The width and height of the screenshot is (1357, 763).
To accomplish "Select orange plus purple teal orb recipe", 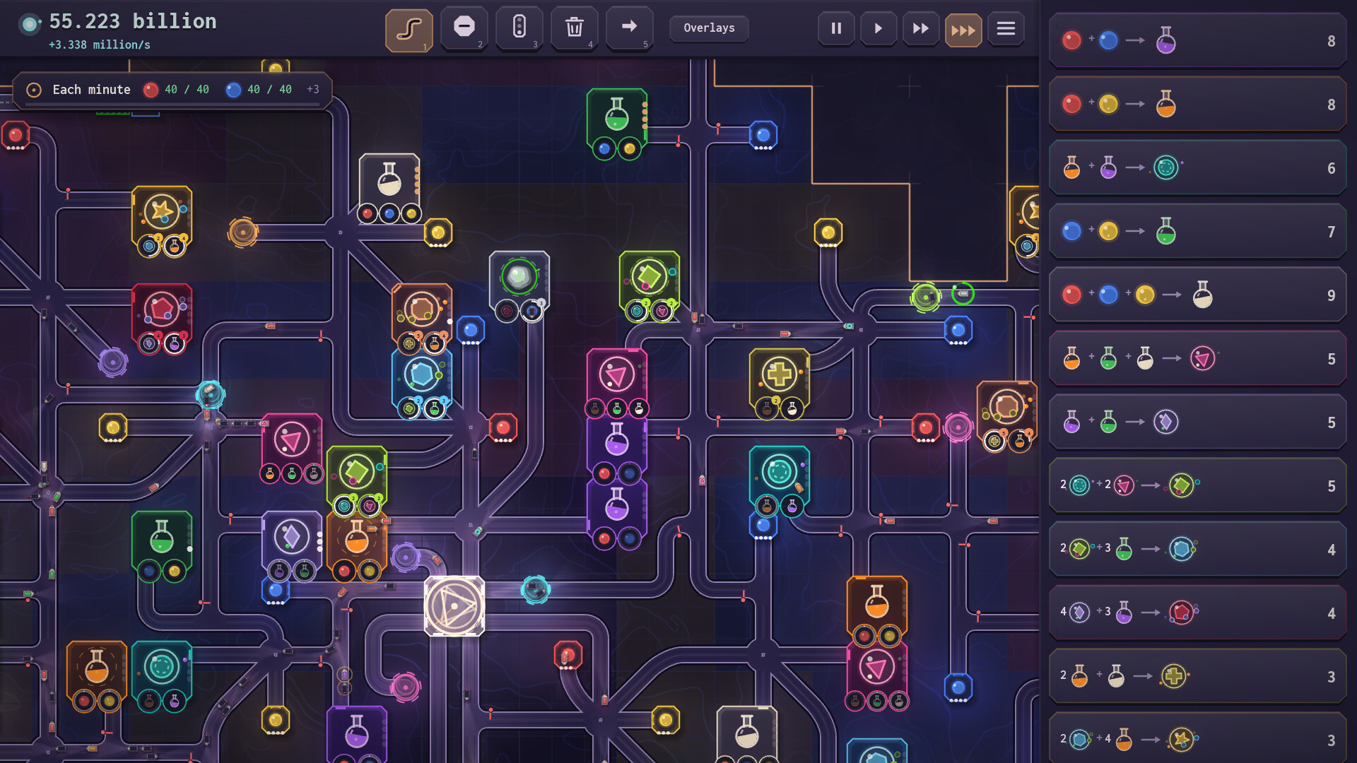I will [1198, 168].
